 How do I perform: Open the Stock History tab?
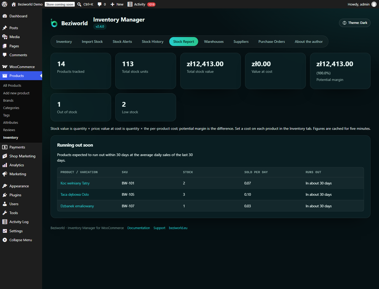click(153, 42)
